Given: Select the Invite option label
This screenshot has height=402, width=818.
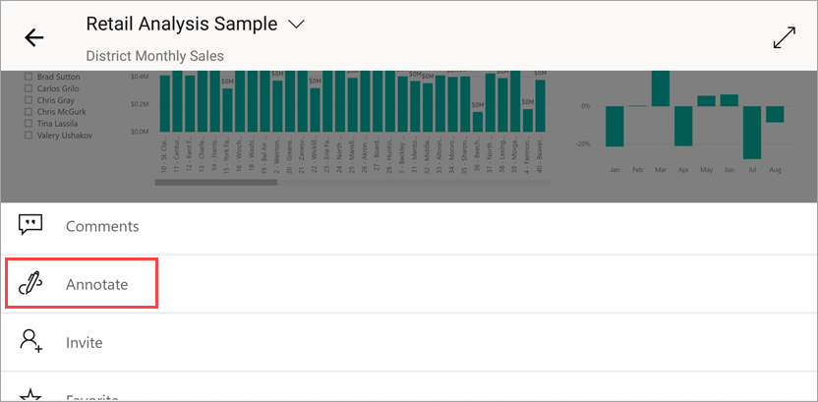Looking at the screenshot, I should (x=84, y=342).
